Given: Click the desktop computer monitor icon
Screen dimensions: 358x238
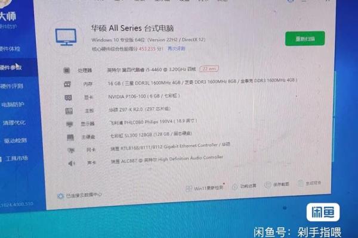Looking at the screenshot, I should (66, 37).
